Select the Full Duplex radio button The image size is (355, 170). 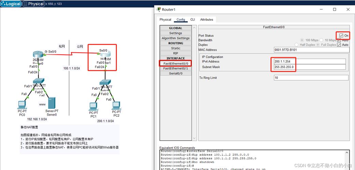(318, 45)
